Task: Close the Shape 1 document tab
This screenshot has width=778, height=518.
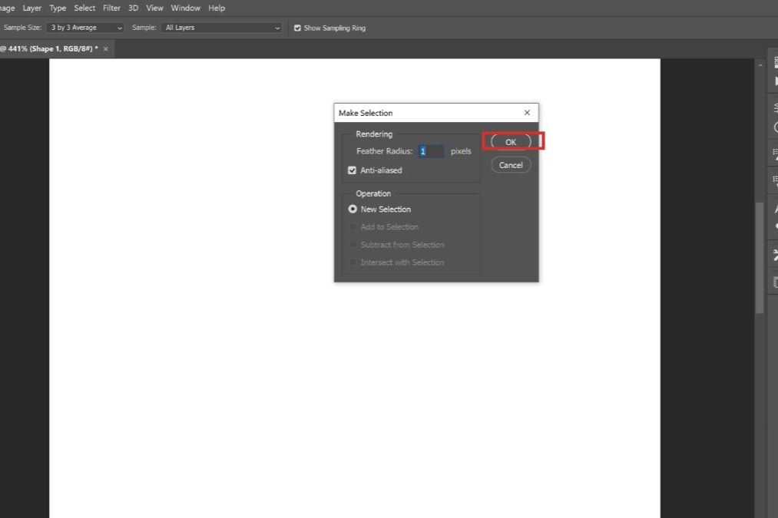Action: [106, 48]
